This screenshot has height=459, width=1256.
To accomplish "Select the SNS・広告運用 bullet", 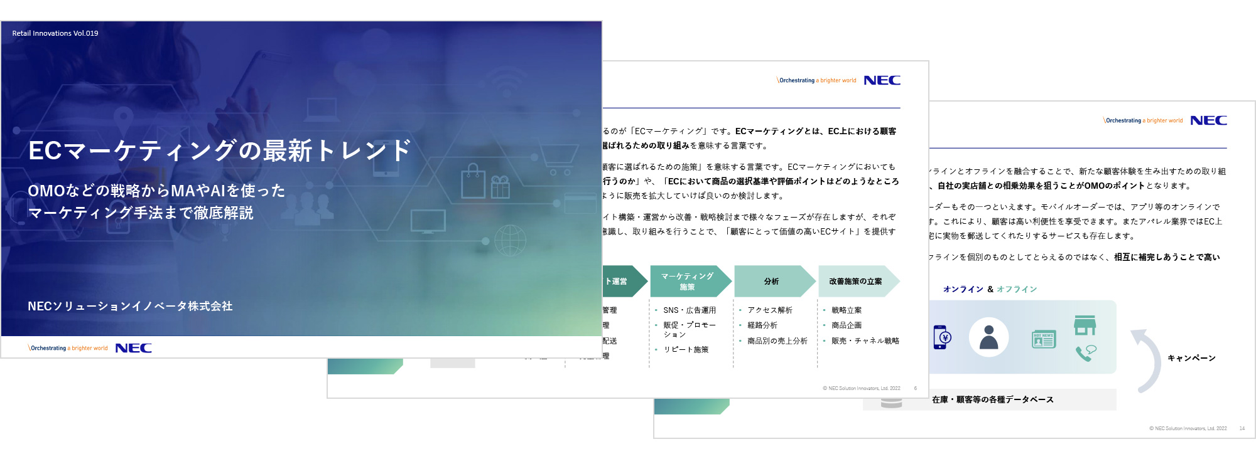I will click(690, 310).
